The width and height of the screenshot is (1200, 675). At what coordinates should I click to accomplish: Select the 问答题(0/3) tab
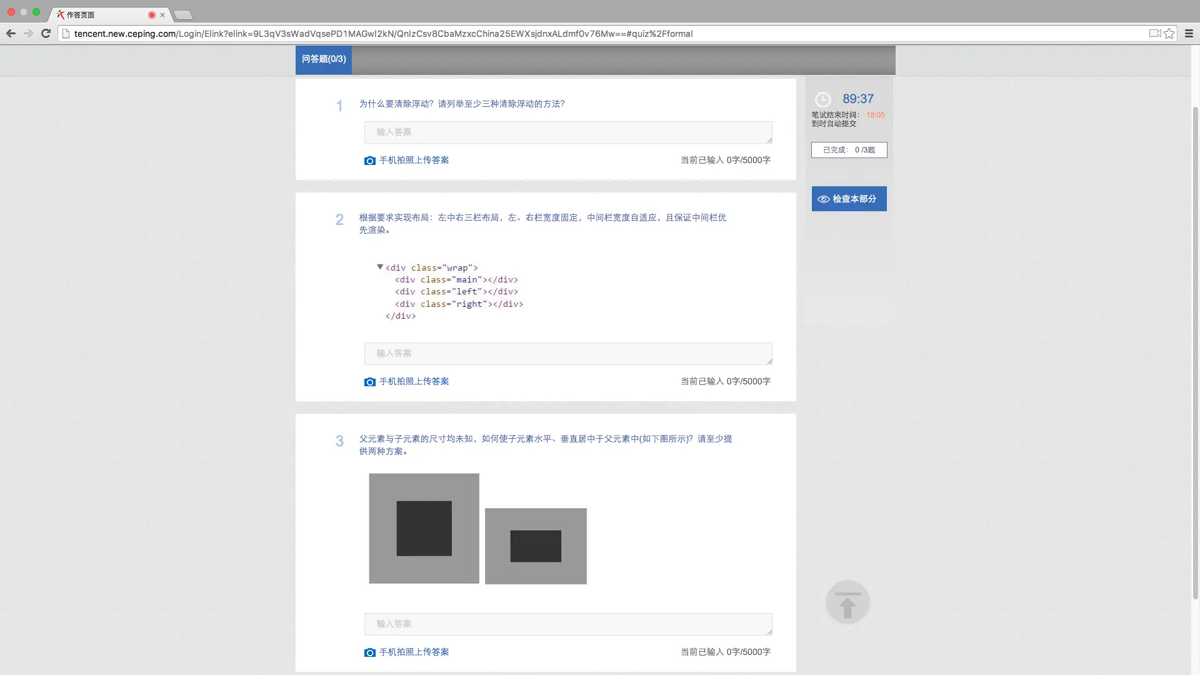(323, 59)
